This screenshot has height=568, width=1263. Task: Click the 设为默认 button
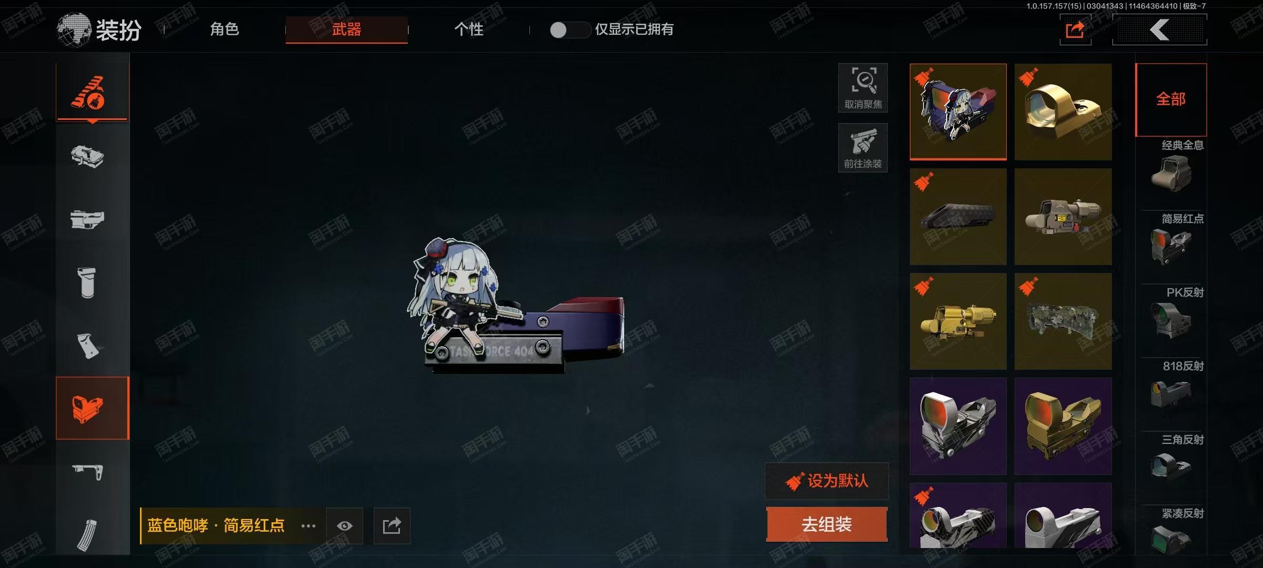(827, 481)
